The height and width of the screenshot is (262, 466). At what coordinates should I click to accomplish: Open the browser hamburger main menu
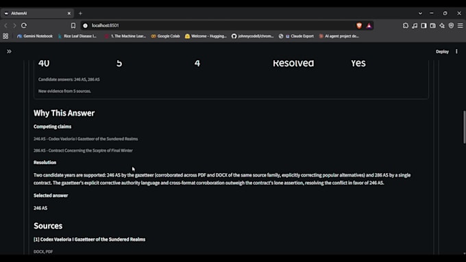(460, 25)
